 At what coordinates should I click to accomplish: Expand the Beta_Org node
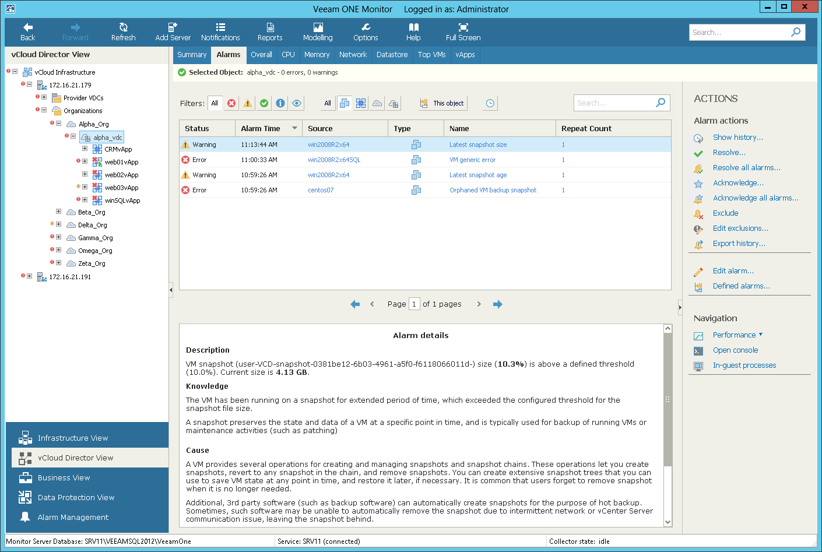(58, 212)
